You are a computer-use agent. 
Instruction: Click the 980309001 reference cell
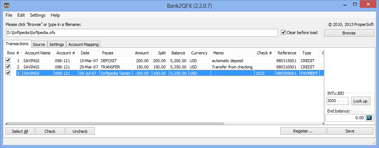tap(287, 73)
